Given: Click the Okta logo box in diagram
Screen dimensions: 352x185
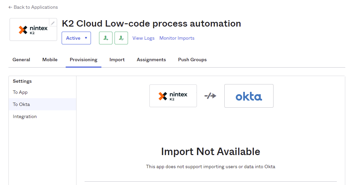Looking at the screenshot, I should click(x=249, y=96).
